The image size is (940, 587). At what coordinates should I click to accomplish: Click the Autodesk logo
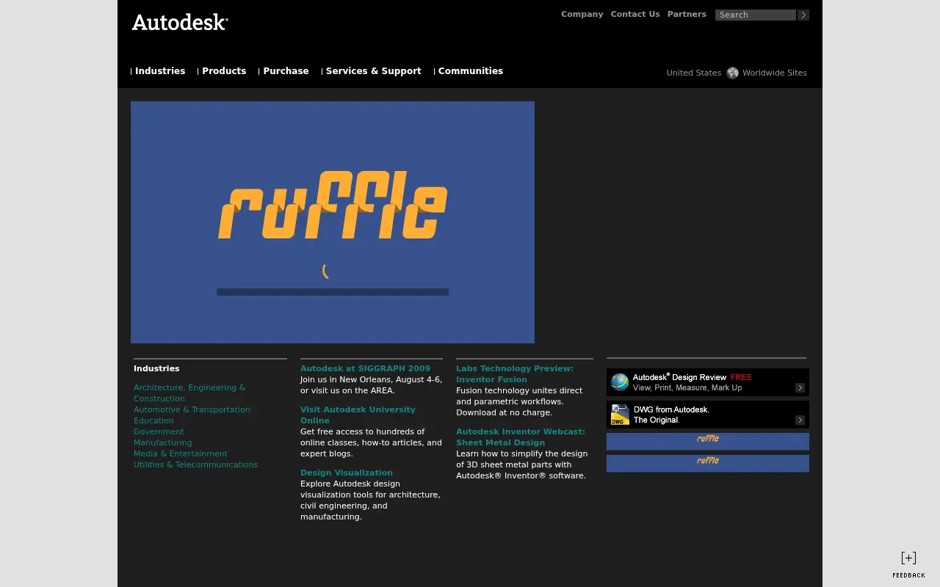(x=180, y=23)
